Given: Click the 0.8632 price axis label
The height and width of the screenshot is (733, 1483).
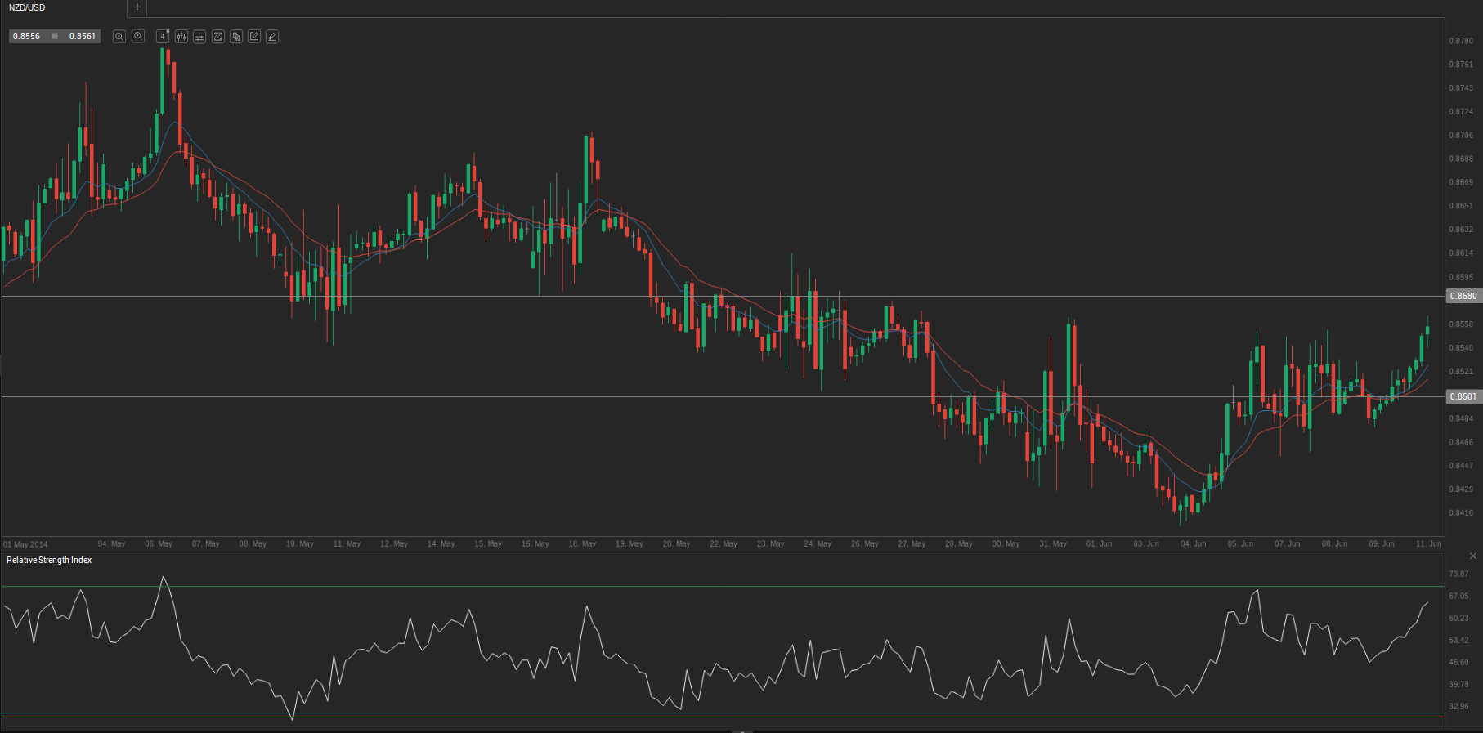Looking at the screenshot, I should [x=1461, y=230].
